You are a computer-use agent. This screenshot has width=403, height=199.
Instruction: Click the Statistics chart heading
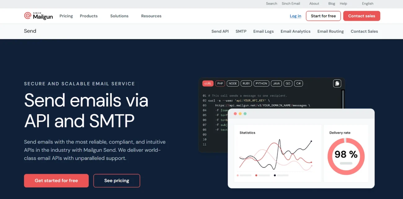coord(247,133)
